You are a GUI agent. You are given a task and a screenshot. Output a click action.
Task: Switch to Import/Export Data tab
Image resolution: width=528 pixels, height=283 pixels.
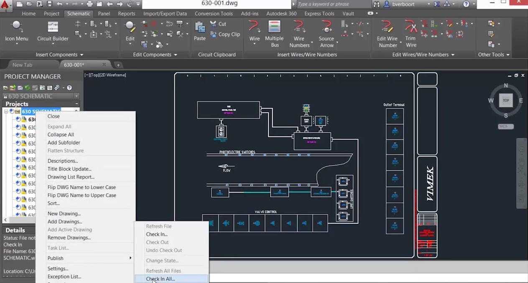165,13
